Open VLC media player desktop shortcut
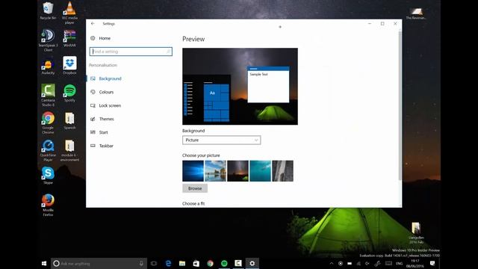 click(x=69, y=12)
